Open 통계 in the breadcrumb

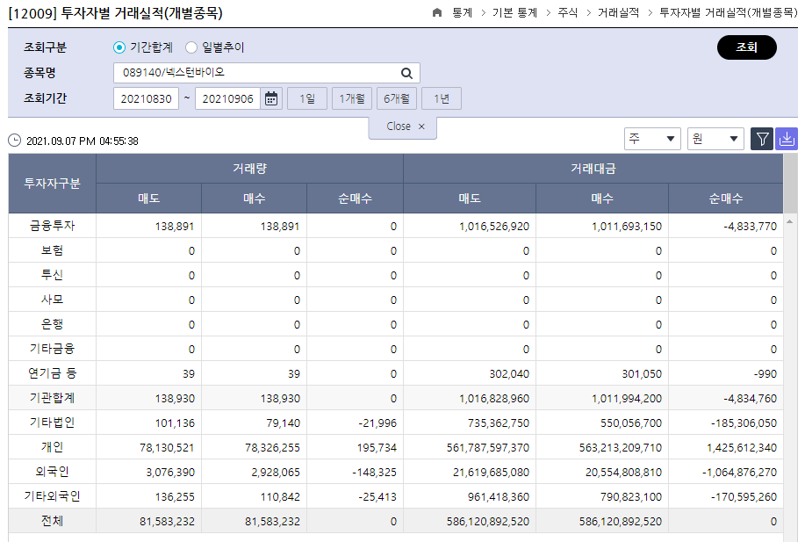[462, 13]
